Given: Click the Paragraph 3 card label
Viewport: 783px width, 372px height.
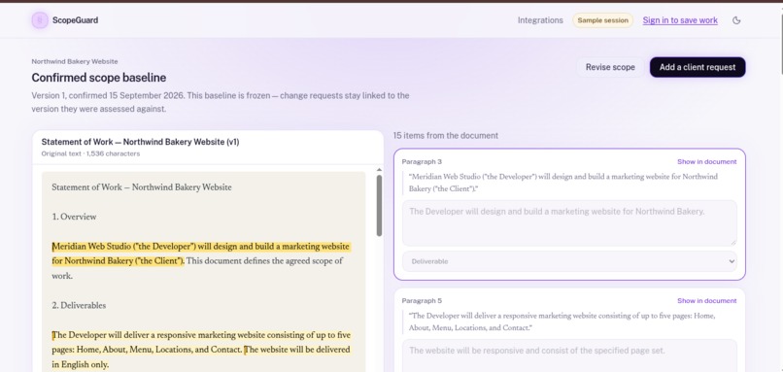Looking at the screenshot, I should click(x=422, y=162).
